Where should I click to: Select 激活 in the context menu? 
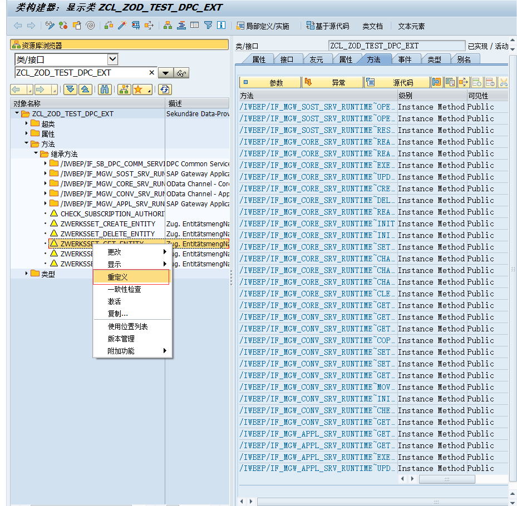point(114,301)
